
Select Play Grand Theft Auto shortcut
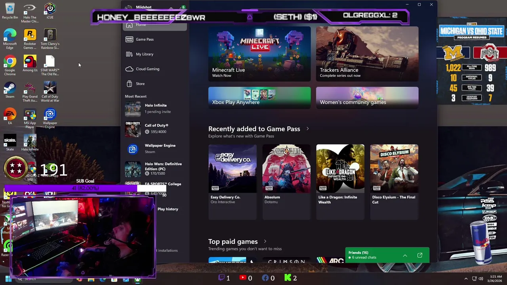click(x=30, y=92)
